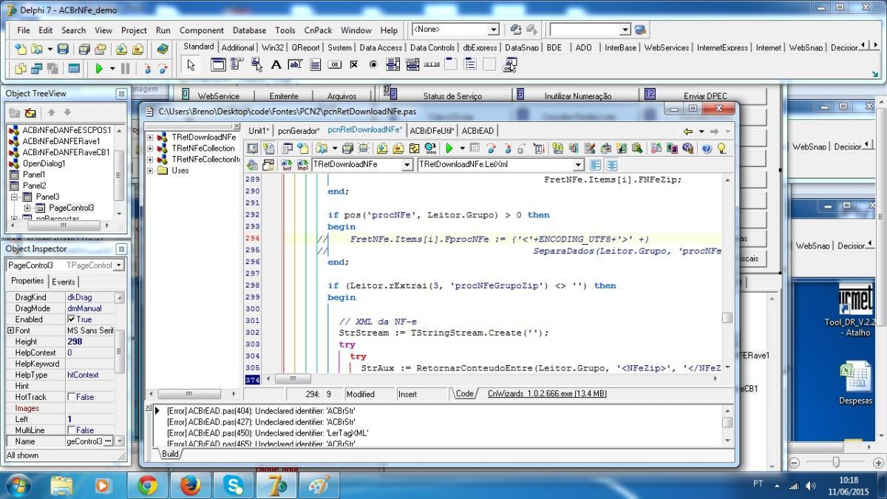Toggle the MultiLine False checkbox
The width and height of the screenshot is (887, 499).
pyautogui.click(x=72, y=430)
